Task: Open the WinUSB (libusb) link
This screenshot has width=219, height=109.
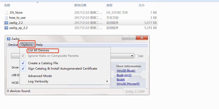Action: [x=126, y=71]
